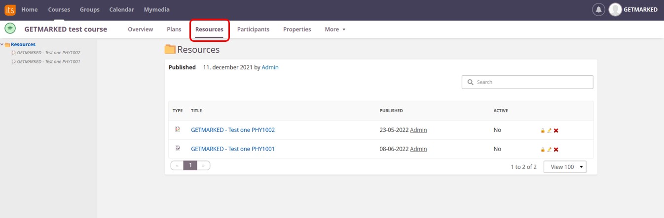664x218 pixels.
Task: Open GETMARKED - Test one PHY1001 link
Action: [233, 149]
